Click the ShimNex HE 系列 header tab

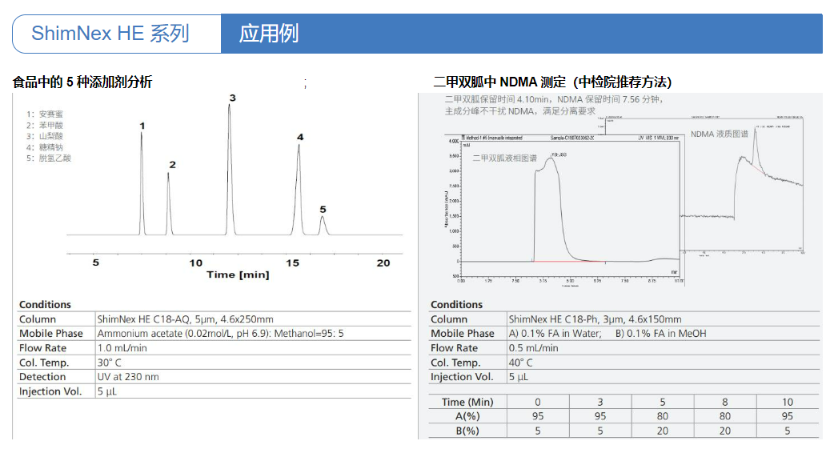[x=110, y=34]
